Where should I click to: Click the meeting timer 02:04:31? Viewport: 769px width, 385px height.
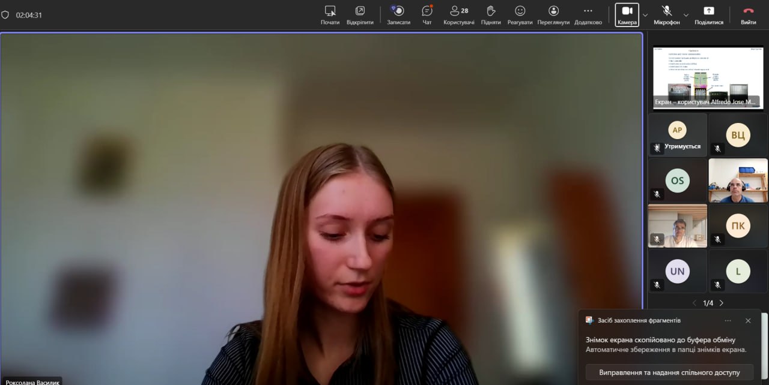click(29, 15)
